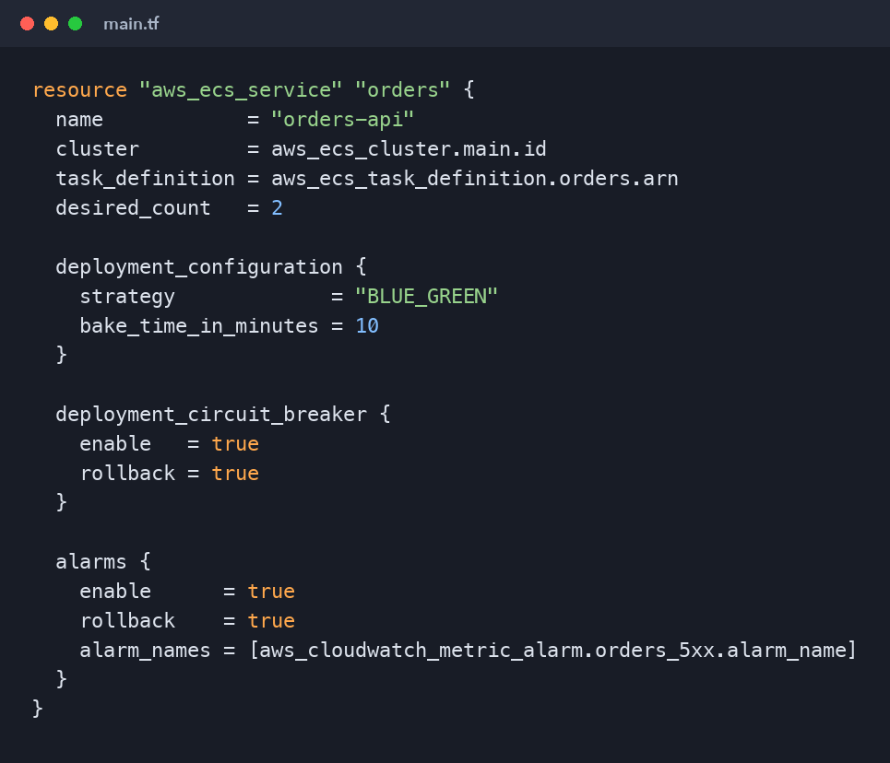Click 'true' for circuit breaker enable

tap(235, 444)
